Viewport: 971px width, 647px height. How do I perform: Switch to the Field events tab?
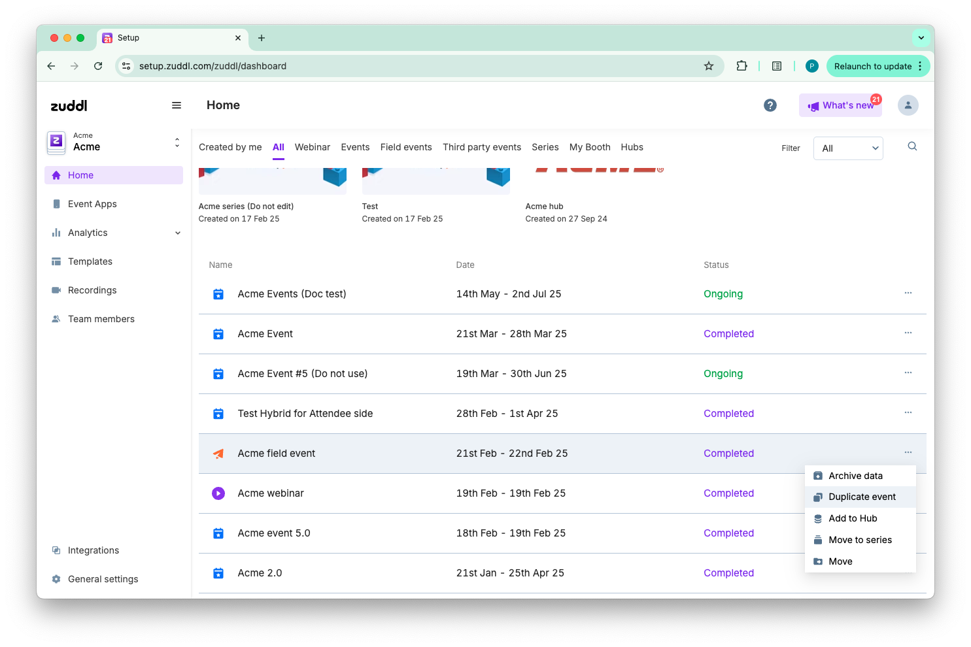[406, 147]
